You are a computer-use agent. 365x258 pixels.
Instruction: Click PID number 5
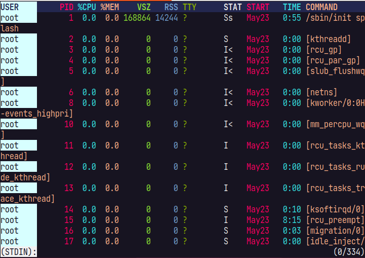[71, 71]
